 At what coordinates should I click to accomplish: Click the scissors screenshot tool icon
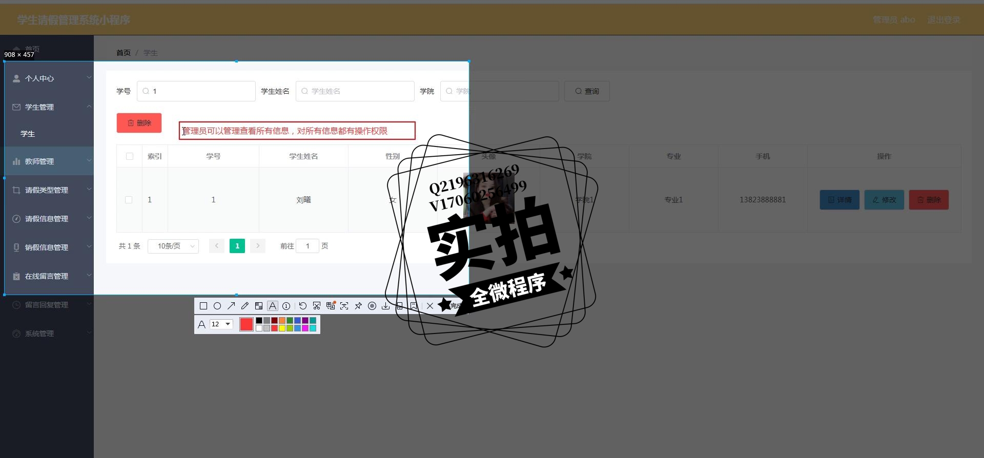pos(317,306)
